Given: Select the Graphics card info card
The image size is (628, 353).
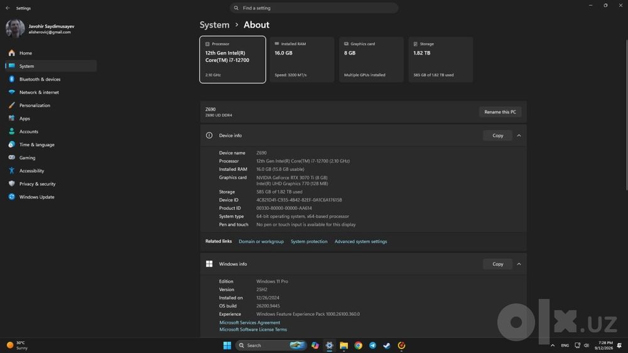Looking at the screenshot, I should [371, 60].
